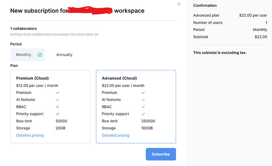Screen dimensions: 272x166
Task: Open Detailed pricing link under Premium plan
Action: coord(30,135)
